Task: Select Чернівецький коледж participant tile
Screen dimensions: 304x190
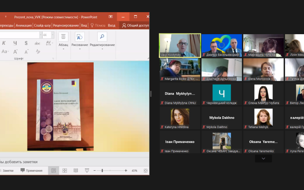Action: (x=222, y=94)
